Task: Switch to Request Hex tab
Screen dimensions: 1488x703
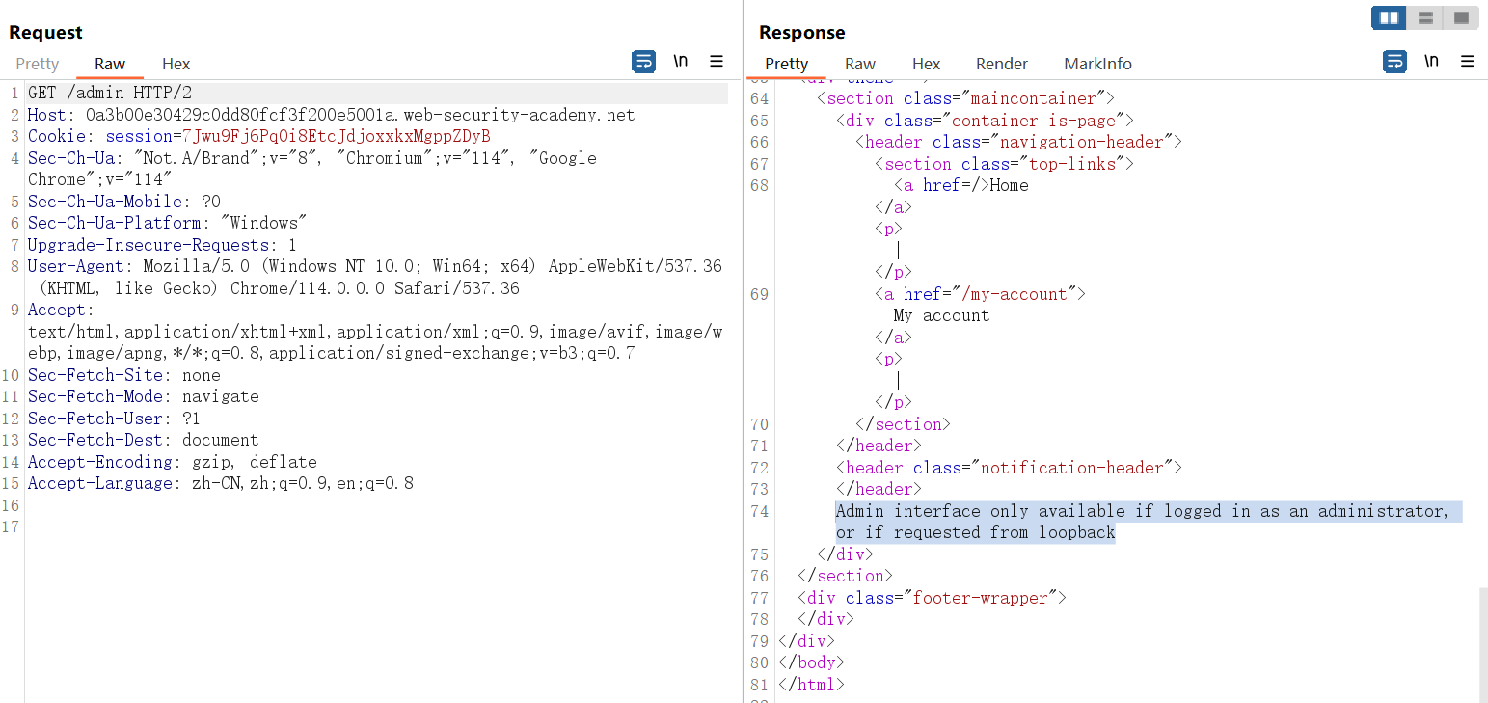Action: pos(176,64)
